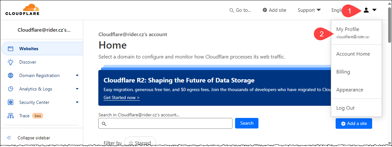Image resolution: width=392 pixels, height=147 pixels.
Task: Open the Get Started now link
Action: [x=122, y=97]
